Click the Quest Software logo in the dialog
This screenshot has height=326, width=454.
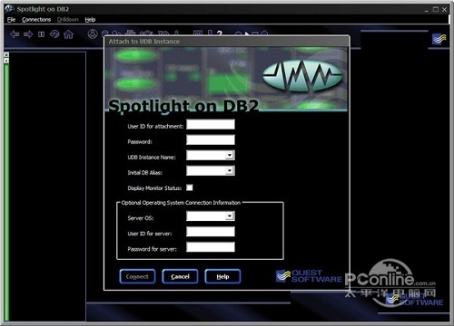click(x=309, y=276)
